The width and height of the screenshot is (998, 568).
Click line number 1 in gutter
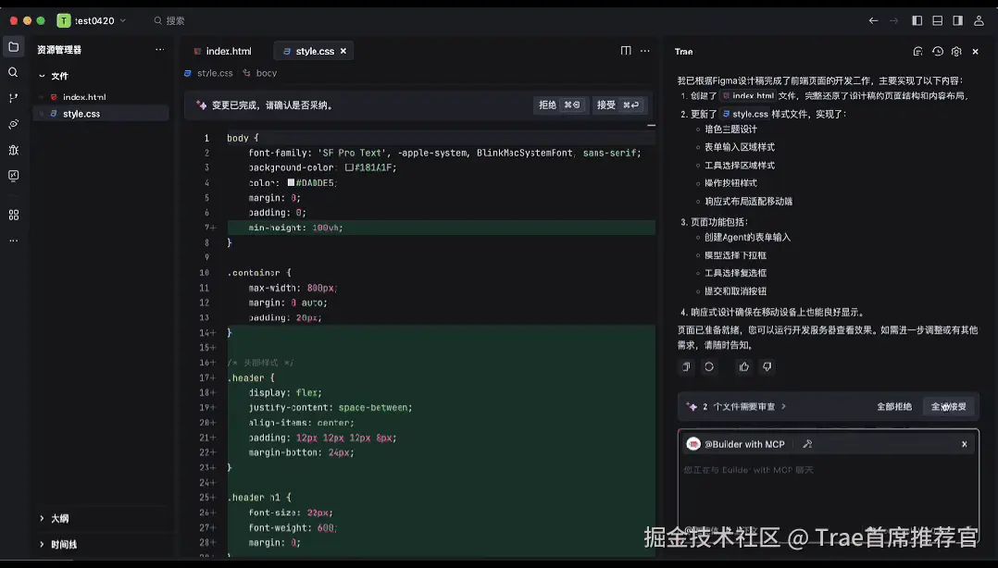[206, 138]
